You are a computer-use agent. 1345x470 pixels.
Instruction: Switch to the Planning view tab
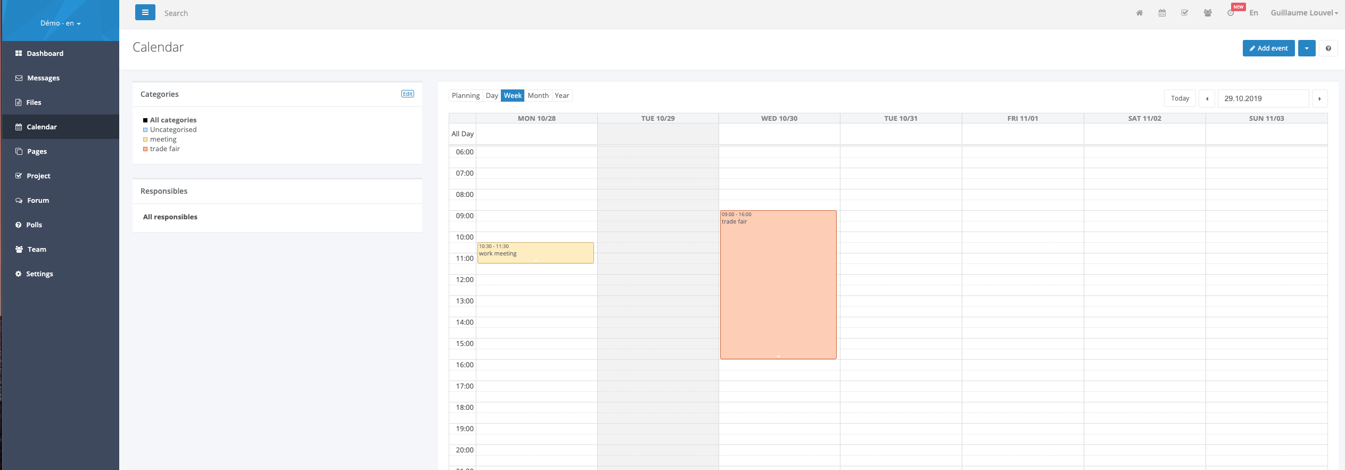coord(465,96)
